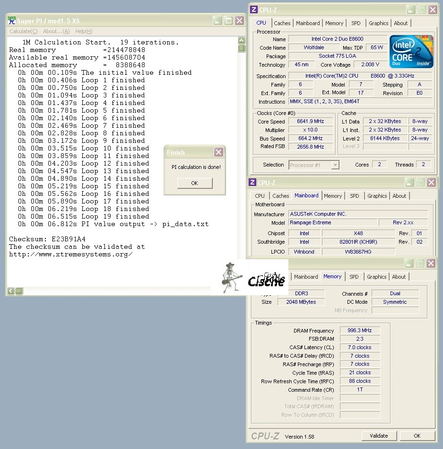The width and height of the screenshot is (443, 449).
Task: Click the CPU-Z logo icon in top window title bar
Action: pos(253,9)
